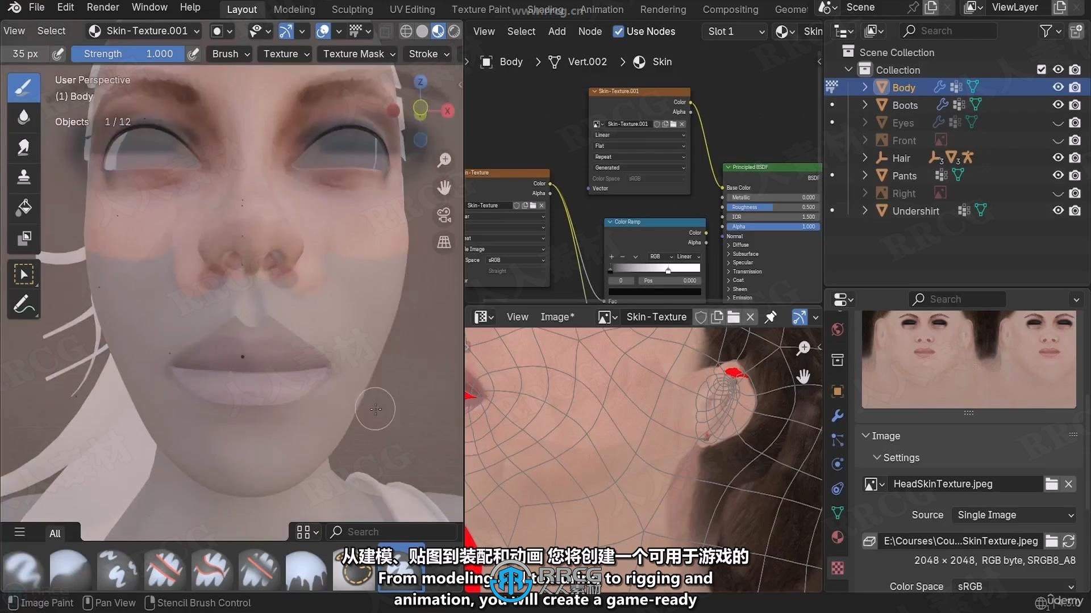Switch to the Sculpting workspace tab
Viewport: 1091px width, 613px height.
[x=352, y=9]
